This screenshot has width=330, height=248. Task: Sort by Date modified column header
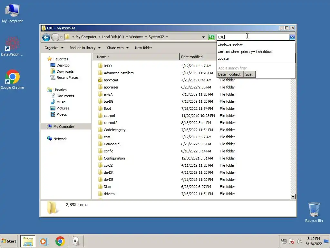click(198, 57)
